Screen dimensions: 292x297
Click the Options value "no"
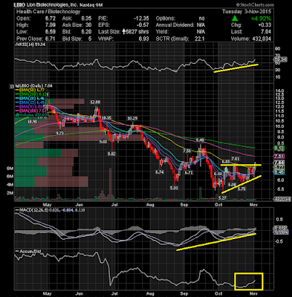(201, 19)
